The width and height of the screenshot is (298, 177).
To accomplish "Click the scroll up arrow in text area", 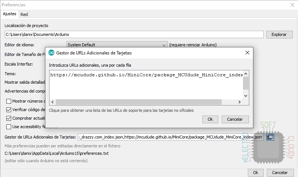I will click(246, 74).
